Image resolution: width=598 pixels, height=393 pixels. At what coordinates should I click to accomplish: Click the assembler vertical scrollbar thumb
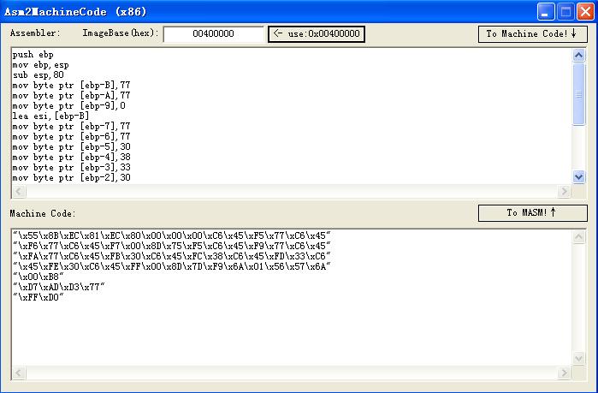coord(578,94)
